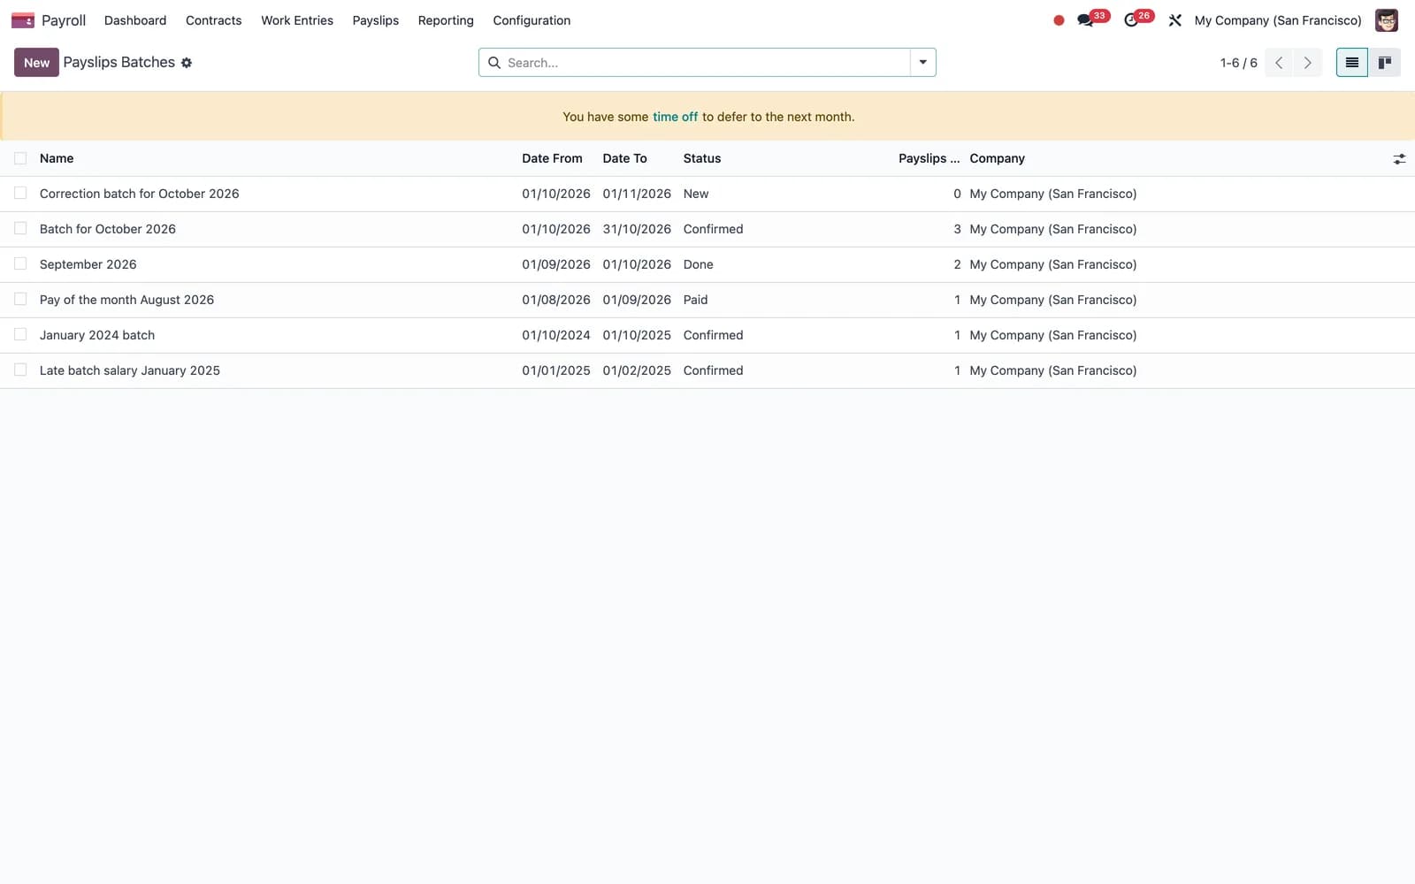This screenshot has height=884, width=1415.
Task: Click the search magnifier icon
Action: coord(494,63)
